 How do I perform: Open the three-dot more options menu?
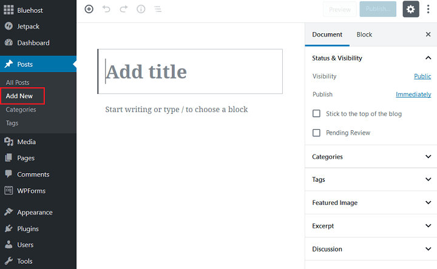428,9
